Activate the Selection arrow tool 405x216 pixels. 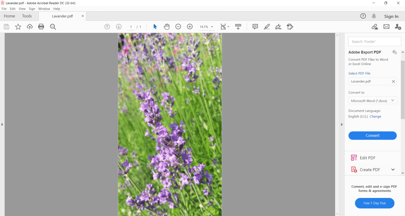click(155, 27)
